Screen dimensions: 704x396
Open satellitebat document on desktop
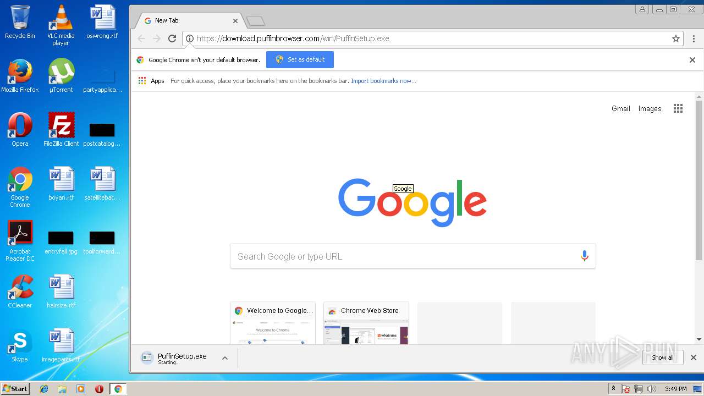coord(102,184)
